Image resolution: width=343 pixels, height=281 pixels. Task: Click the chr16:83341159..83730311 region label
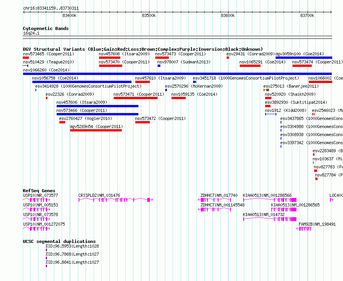point(51,8)
